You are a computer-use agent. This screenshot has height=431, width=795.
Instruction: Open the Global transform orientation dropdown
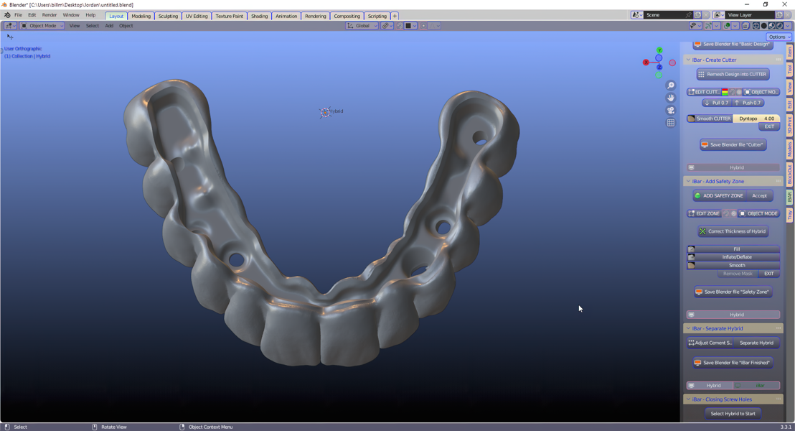click(362, 26)
